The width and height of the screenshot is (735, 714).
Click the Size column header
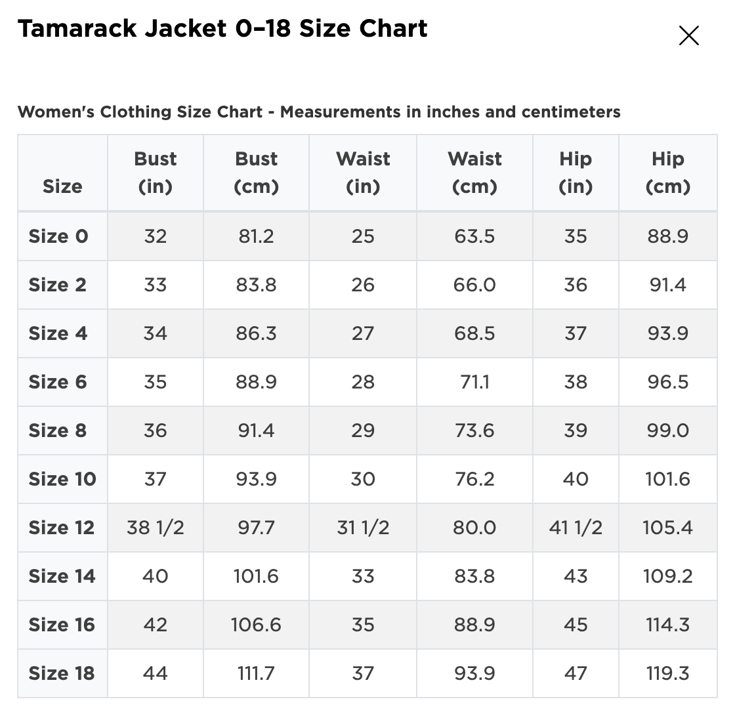[62, 186]
